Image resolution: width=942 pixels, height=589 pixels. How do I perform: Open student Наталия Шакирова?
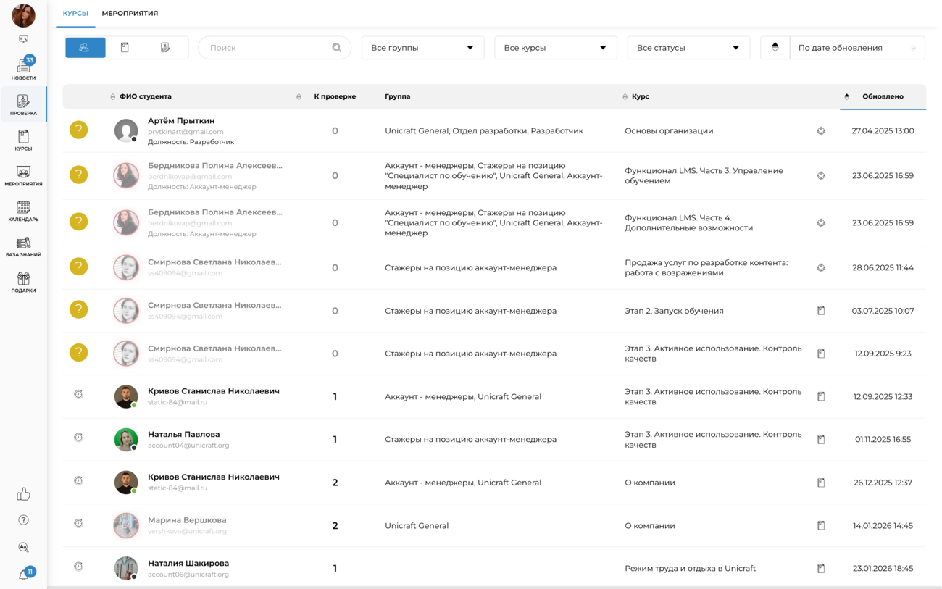(188, 563)
